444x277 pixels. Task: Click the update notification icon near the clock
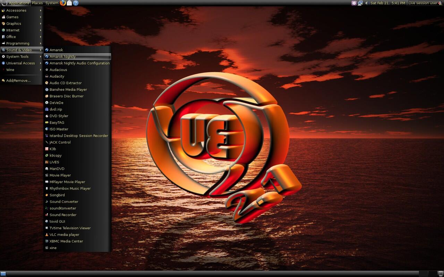[x=354, y=3]
